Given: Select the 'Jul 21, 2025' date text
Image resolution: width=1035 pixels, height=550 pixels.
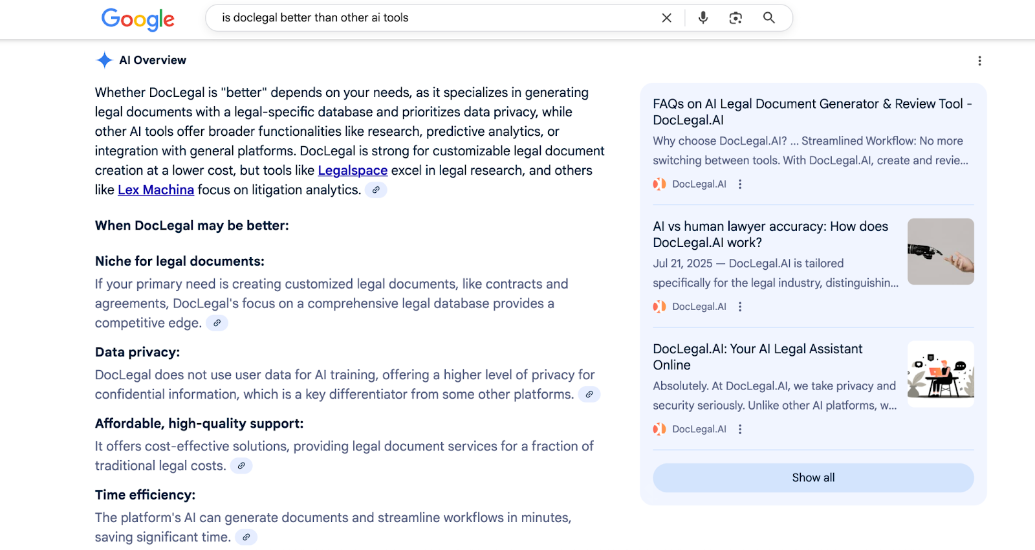Looking at the screenshot, I should [682, 263].
